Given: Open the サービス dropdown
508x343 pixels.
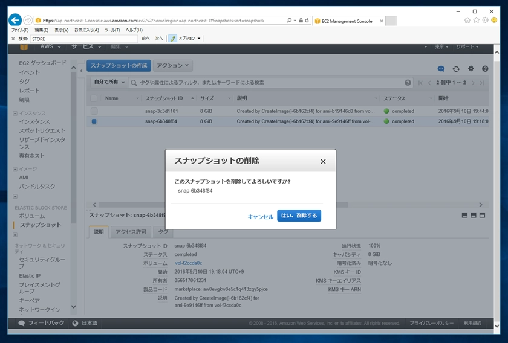Looking at the screenshot, I should pyautogui.click(x=86, y=47).
